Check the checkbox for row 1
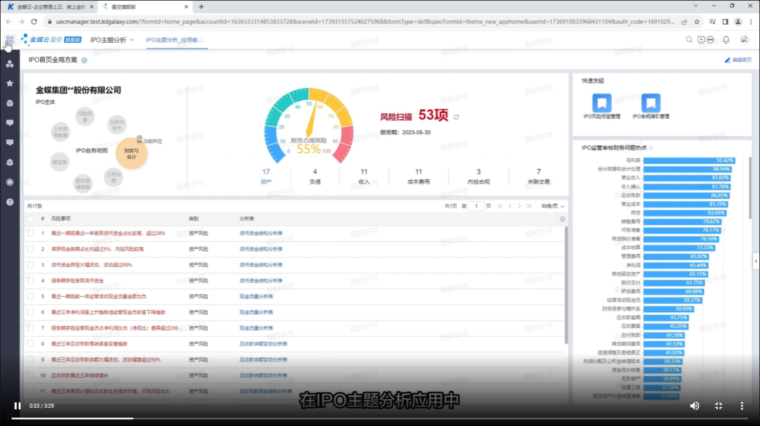This screenshot has width=760, height=426. [31, 233]
